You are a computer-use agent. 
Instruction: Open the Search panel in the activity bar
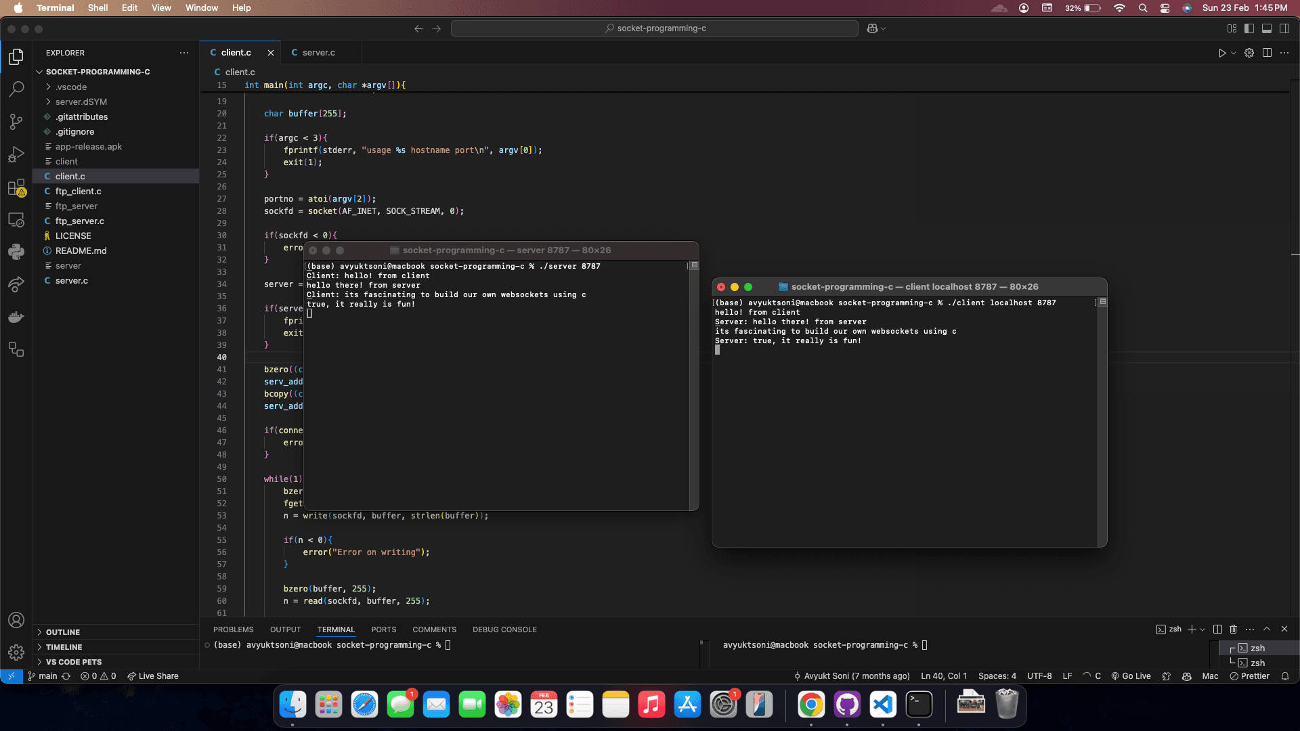coord(16,89)
